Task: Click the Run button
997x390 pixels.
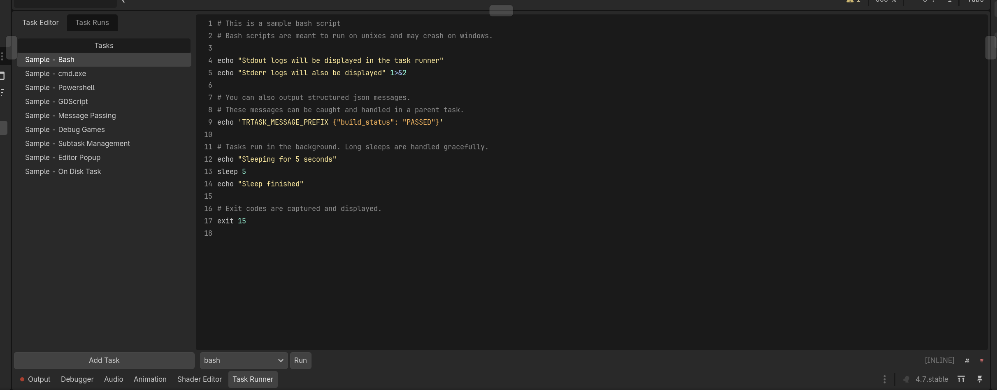Action: click(300, 360)
